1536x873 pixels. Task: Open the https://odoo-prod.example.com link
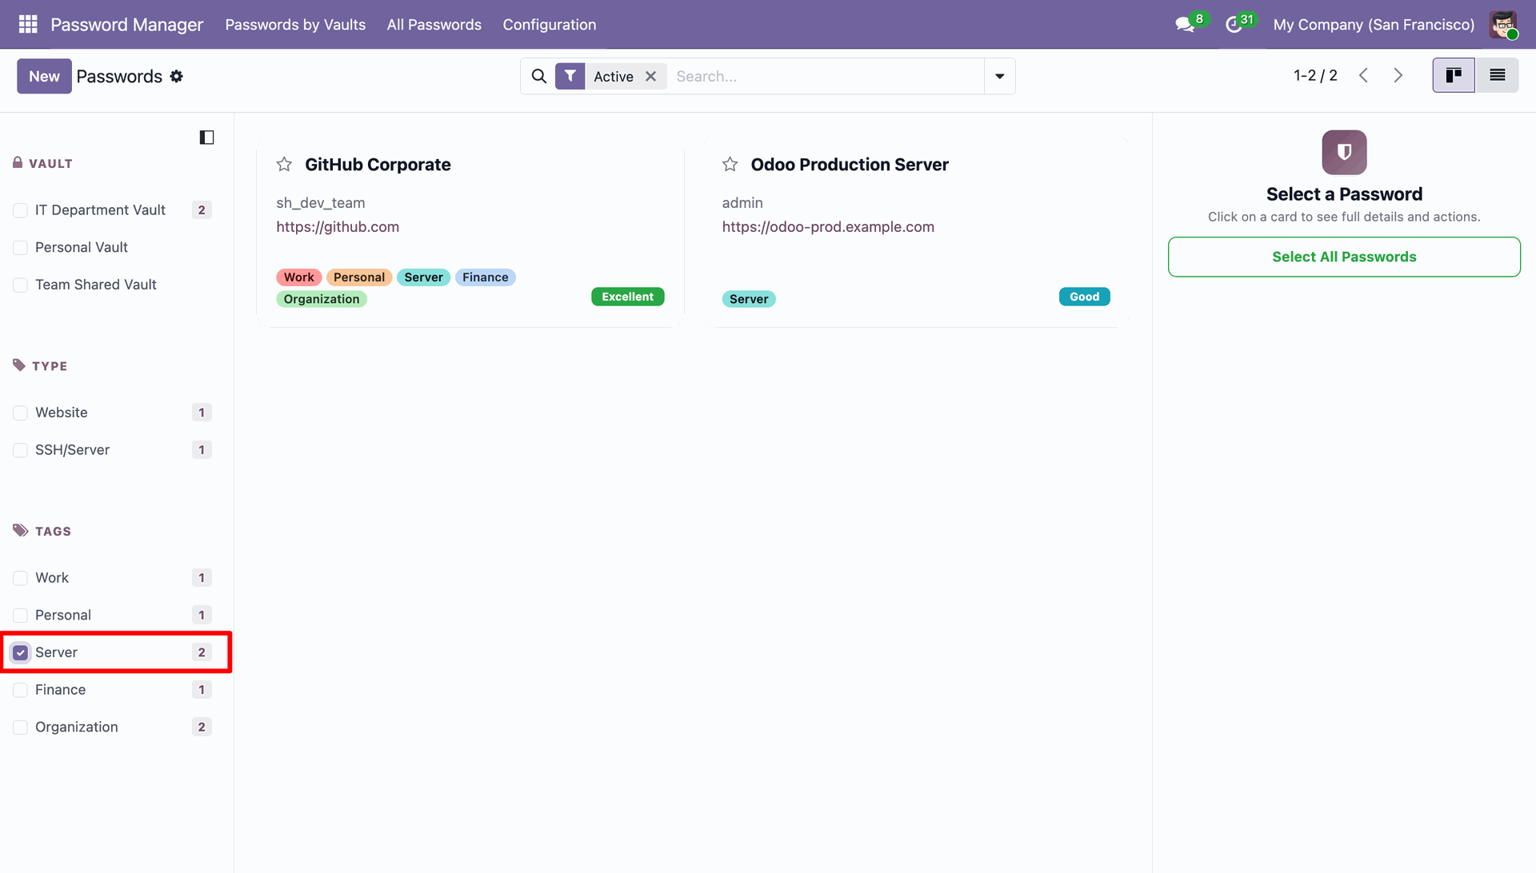(x=828, y=227)
